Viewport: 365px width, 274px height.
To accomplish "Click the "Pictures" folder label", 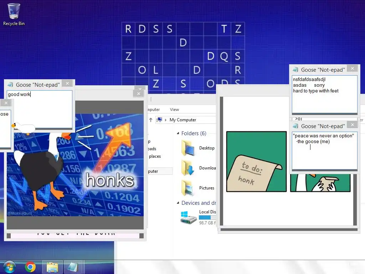I will pos(207,188).
